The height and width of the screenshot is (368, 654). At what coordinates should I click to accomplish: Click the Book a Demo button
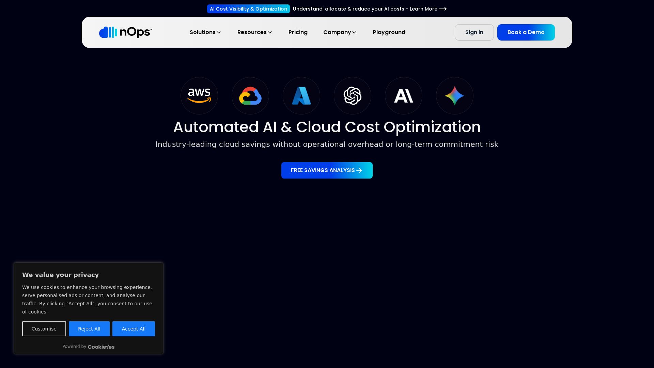pos(526,32)
